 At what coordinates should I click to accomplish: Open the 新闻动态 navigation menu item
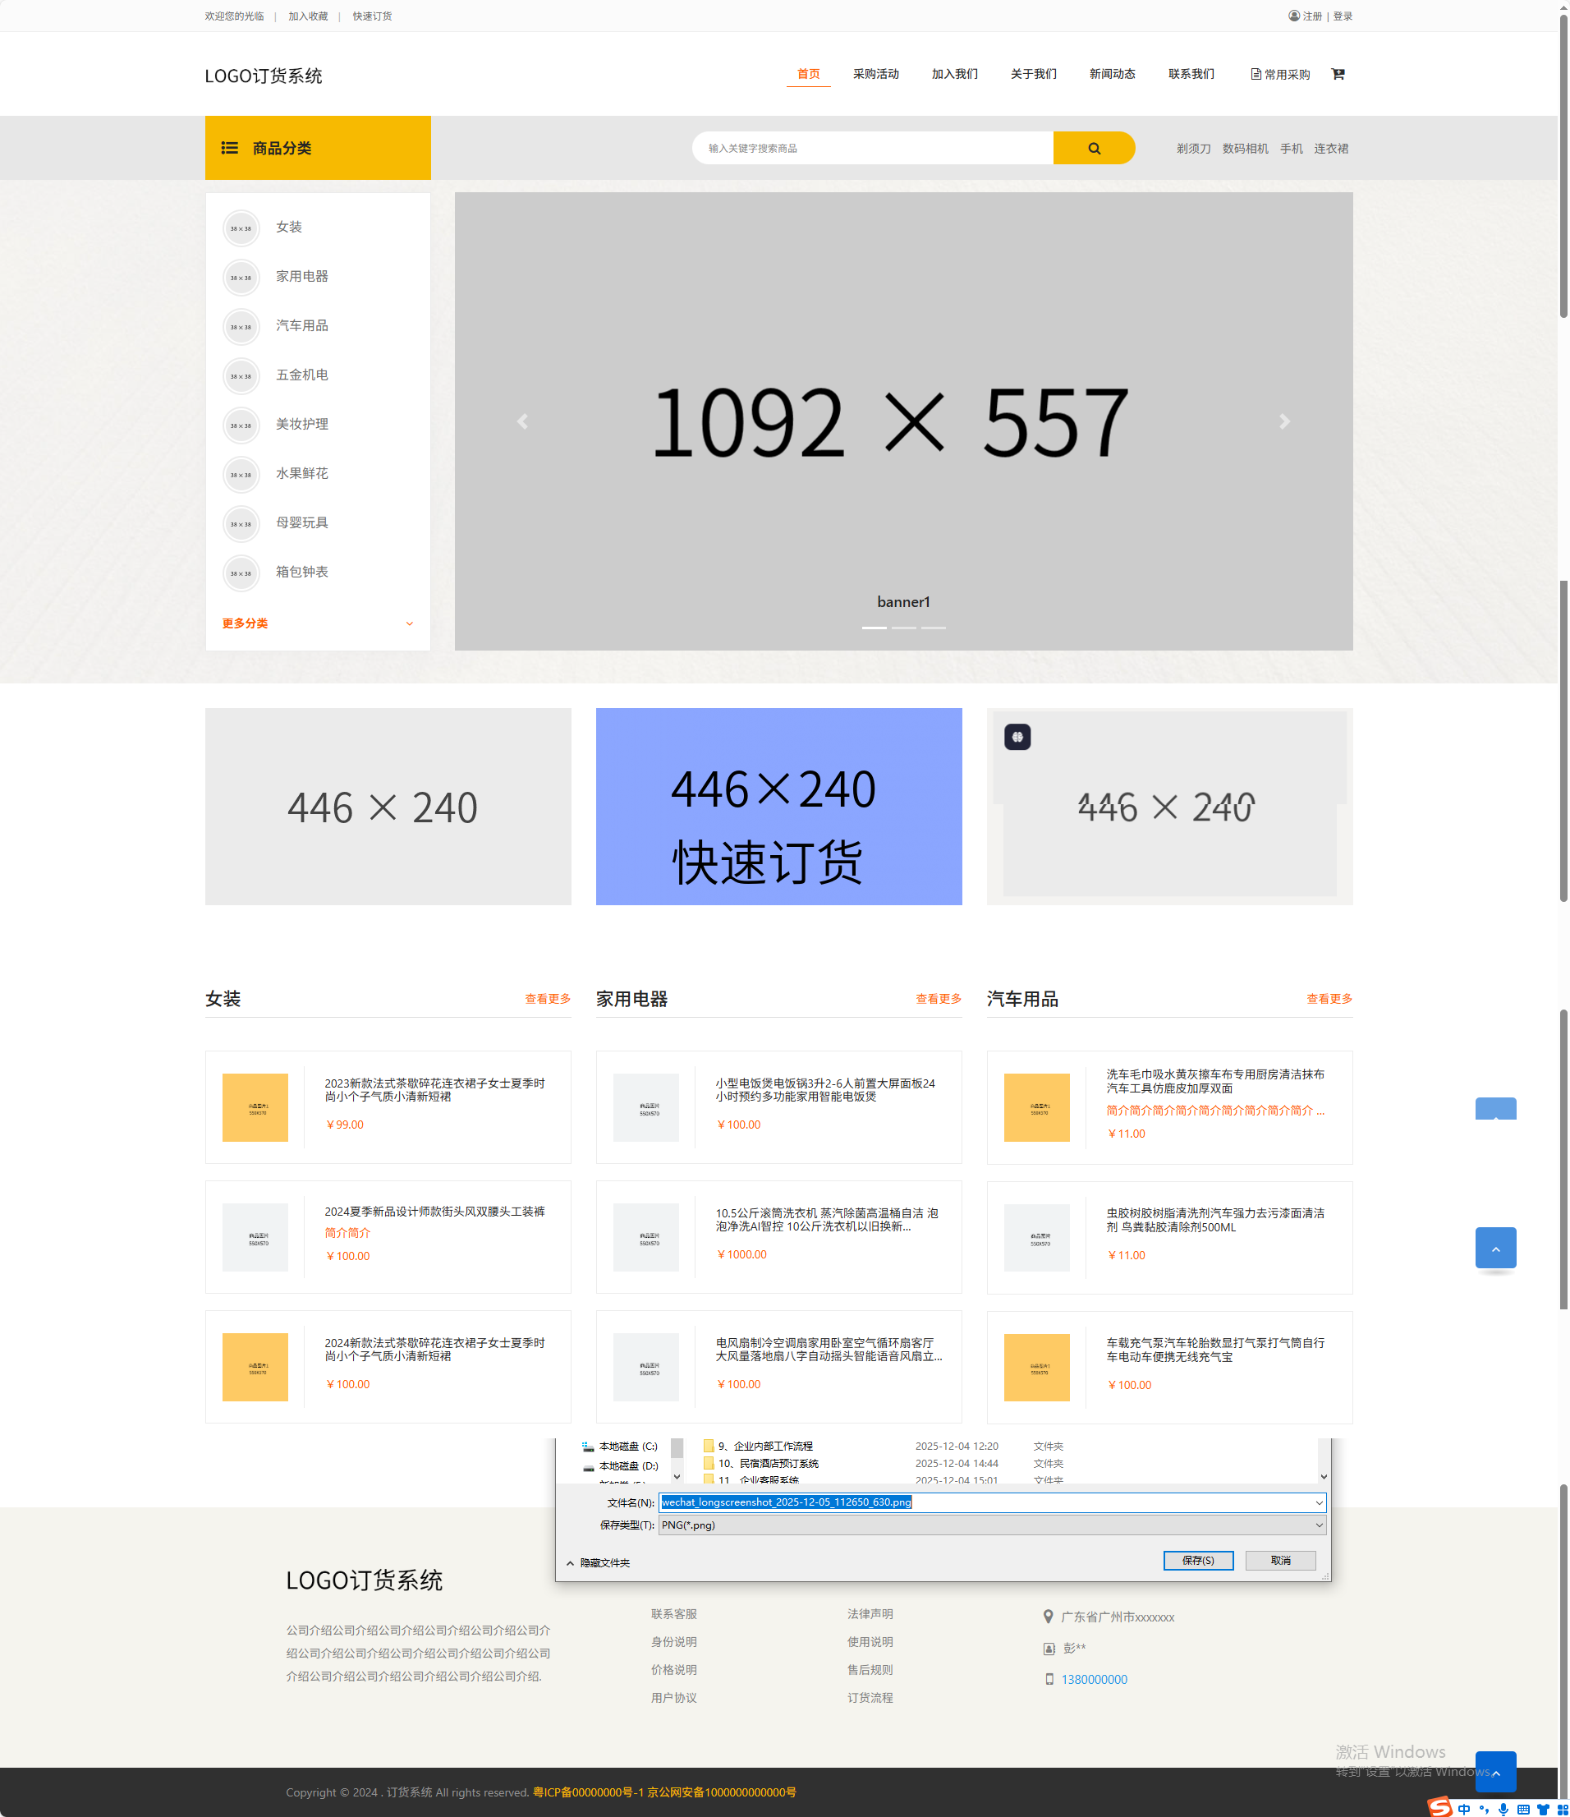(x=1112, y=75)
